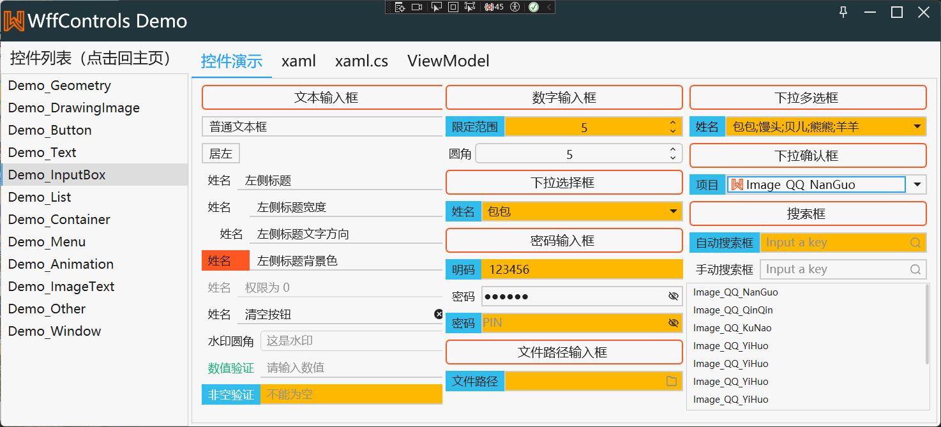Click the green Hot Reload checkmark icon
The height and width of the screenshot is (427, 941).
point(534,7)
